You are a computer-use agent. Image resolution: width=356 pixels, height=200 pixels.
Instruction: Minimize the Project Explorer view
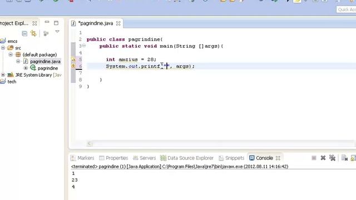[x=47, y=22]
